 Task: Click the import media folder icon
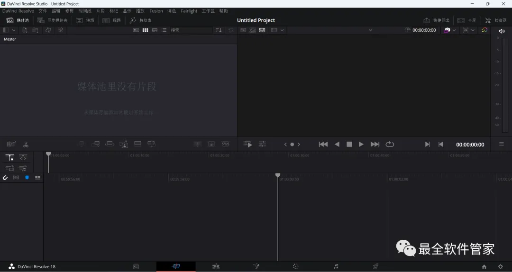pos(36,30)
